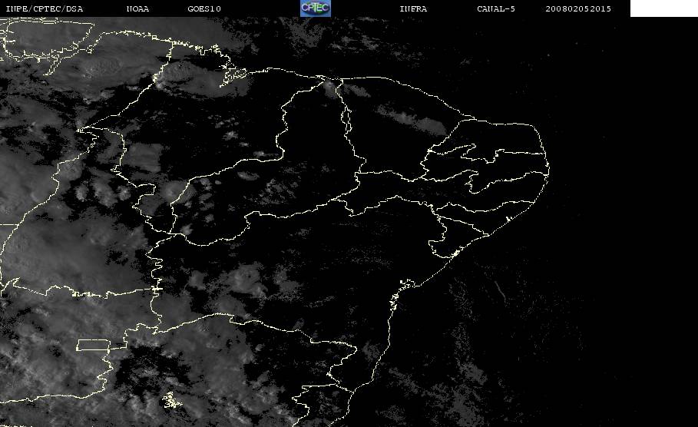This screenshot has width=698, height=427.
Task: Click the GOES10 satellite label
Action: (204, 8)
